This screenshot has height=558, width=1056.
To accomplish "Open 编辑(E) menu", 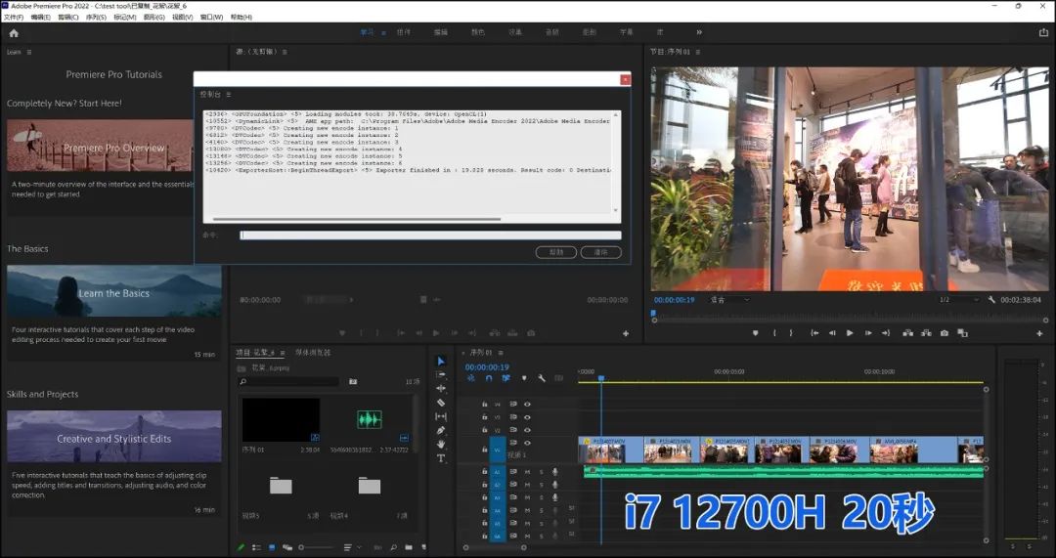I will 40,17.
